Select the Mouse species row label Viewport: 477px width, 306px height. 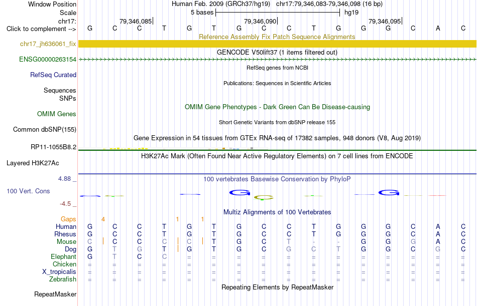point(66,241)
